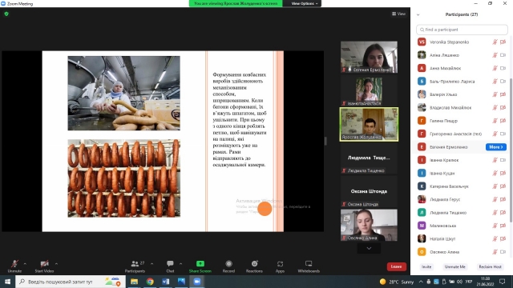513x288 pixels.
Task: Click Veronika Stepanenko's muted microphone icon
Action: click(x=495, y=42)
